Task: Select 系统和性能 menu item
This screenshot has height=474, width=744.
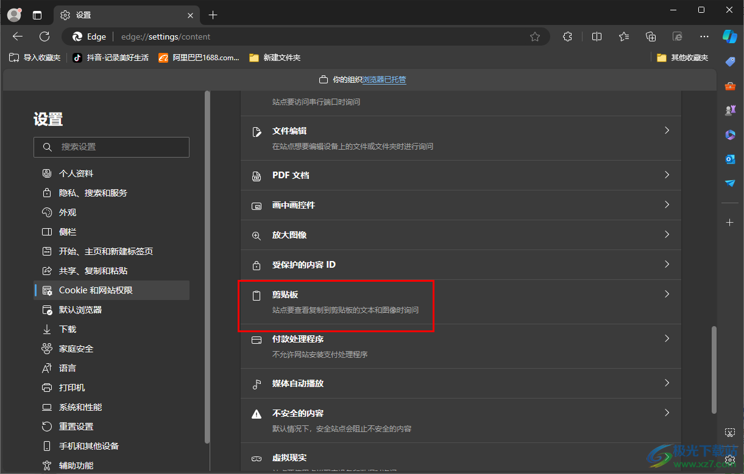Action: tap(112, 407)
